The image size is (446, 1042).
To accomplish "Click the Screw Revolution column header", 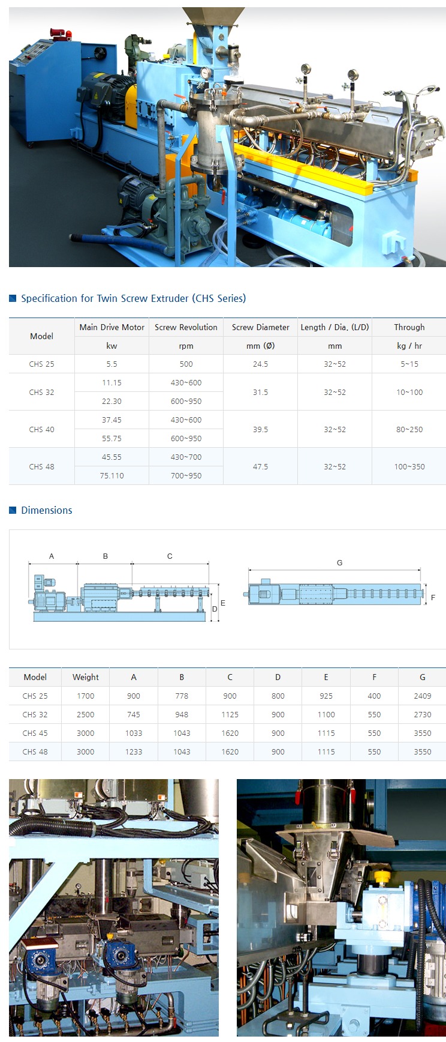I will pos(186,327).
